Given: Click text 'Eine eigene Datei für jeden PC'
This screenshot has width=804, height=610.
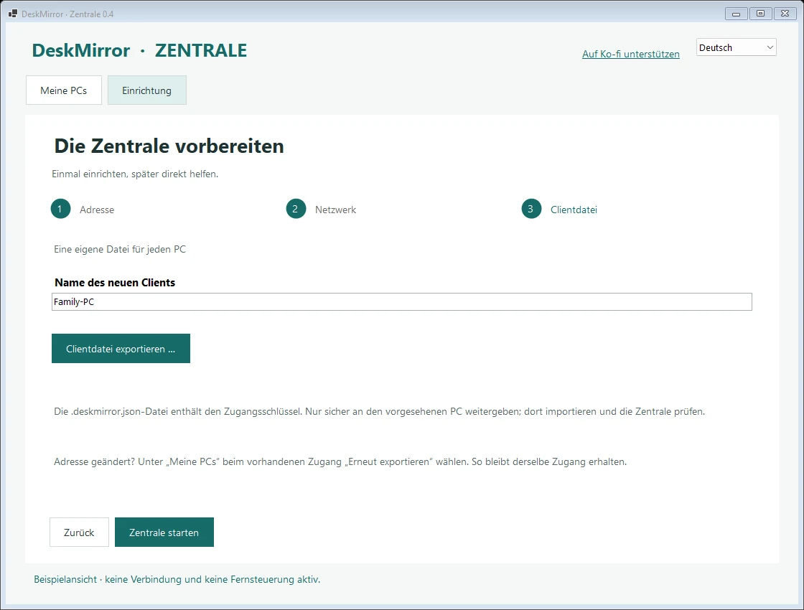Looking at the screenshot, I should pyautogui.click(x=120, y=249).
